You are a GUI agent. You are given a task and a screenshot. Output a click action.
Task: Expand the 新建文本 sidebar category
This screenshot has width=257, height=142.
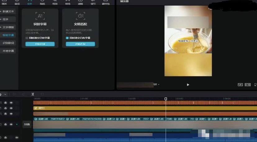point(8,11)
